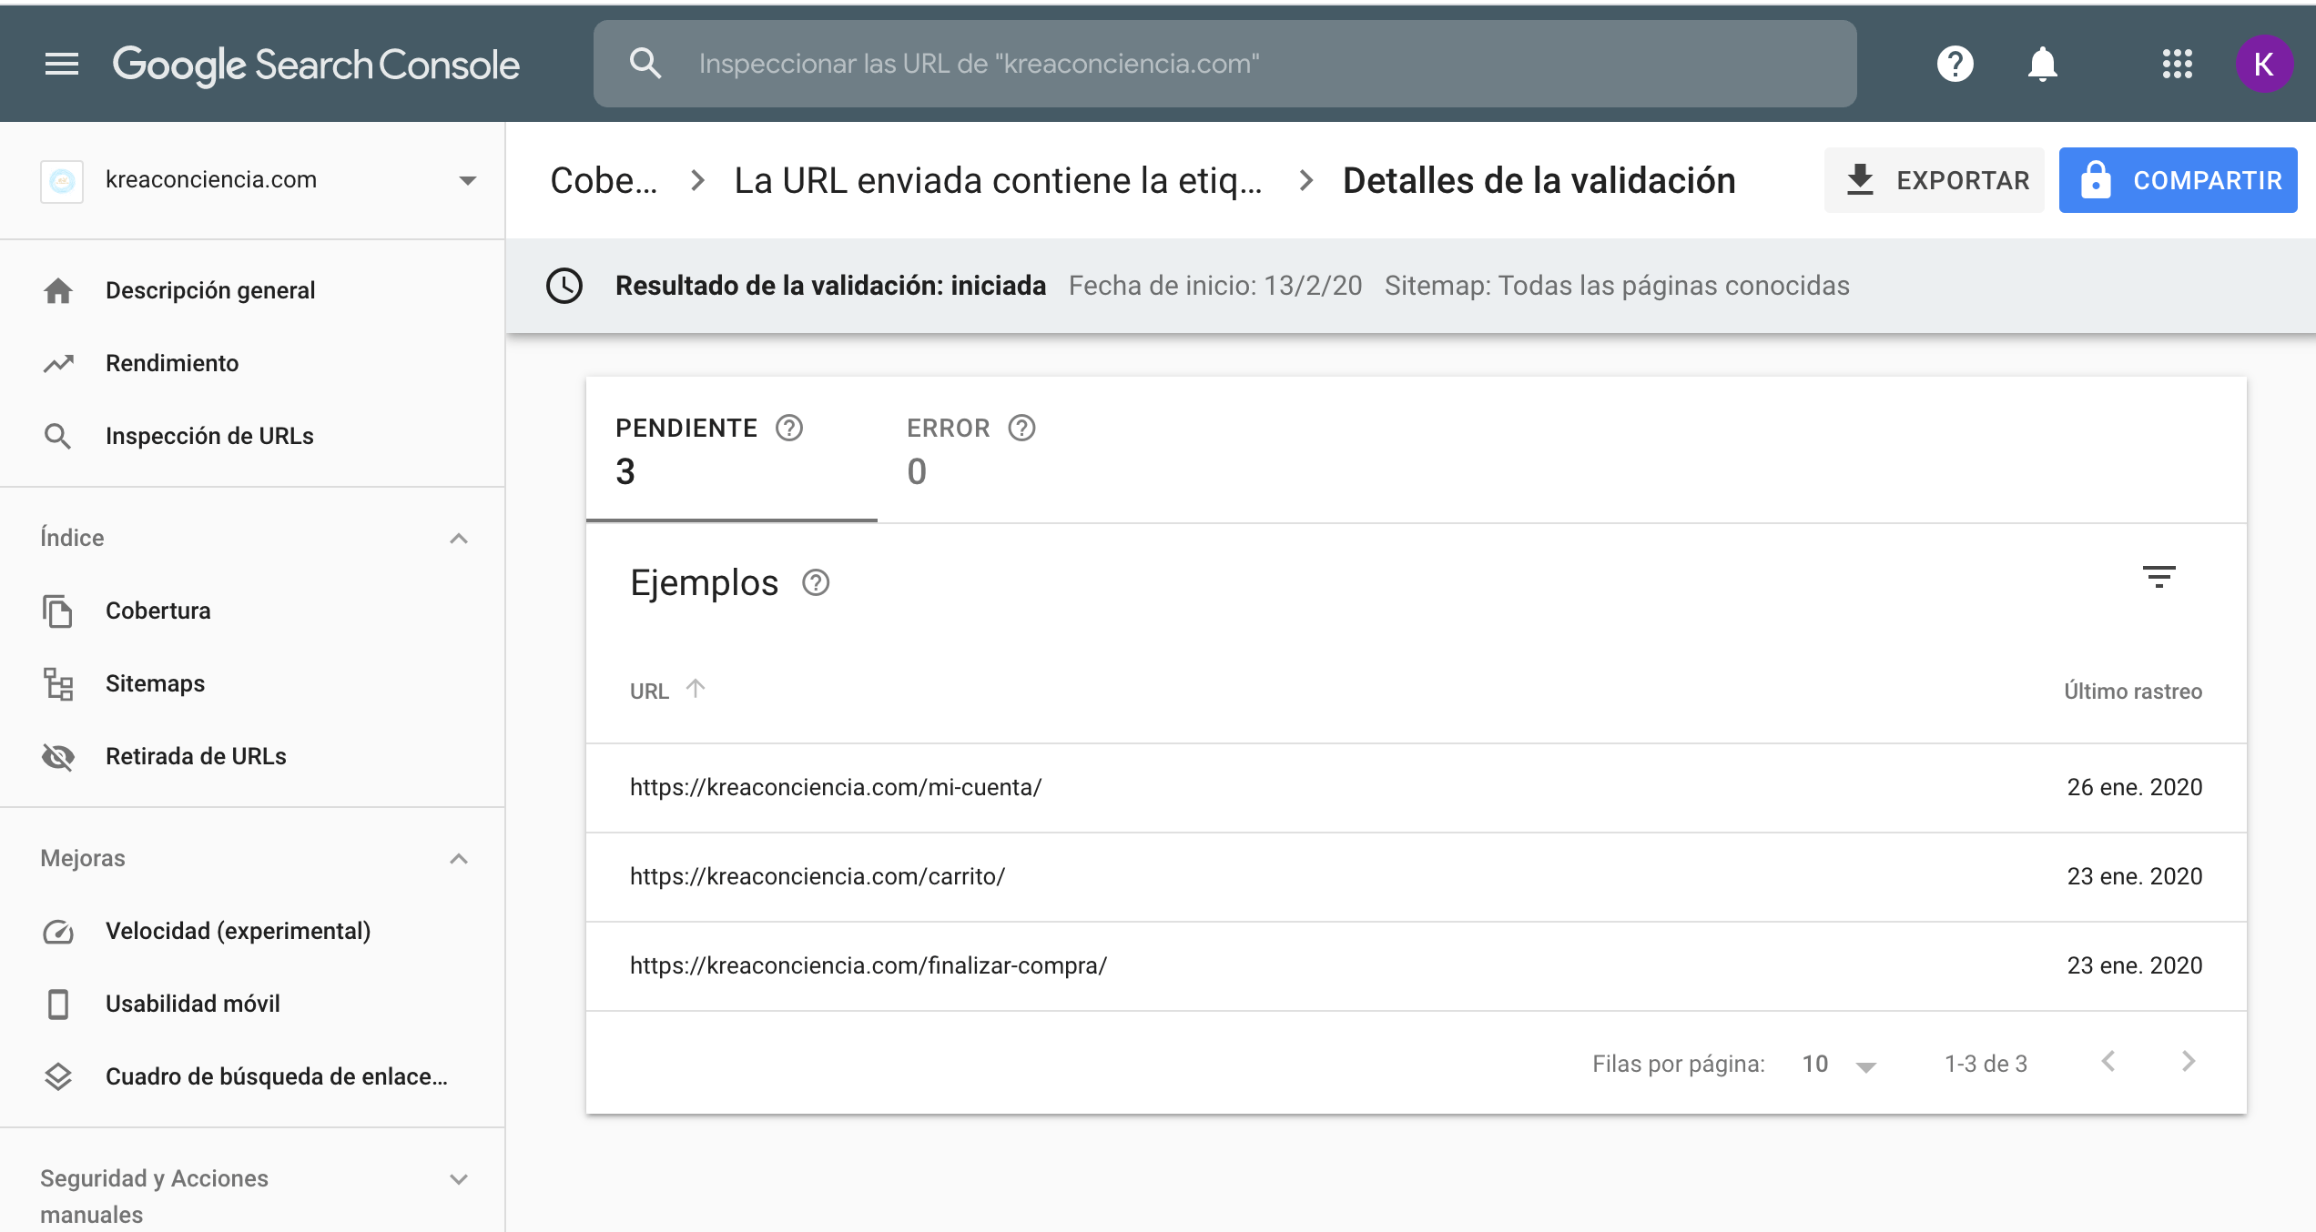
Task: Click the tree icon beside Sitemaps
Action: point(58,683)
